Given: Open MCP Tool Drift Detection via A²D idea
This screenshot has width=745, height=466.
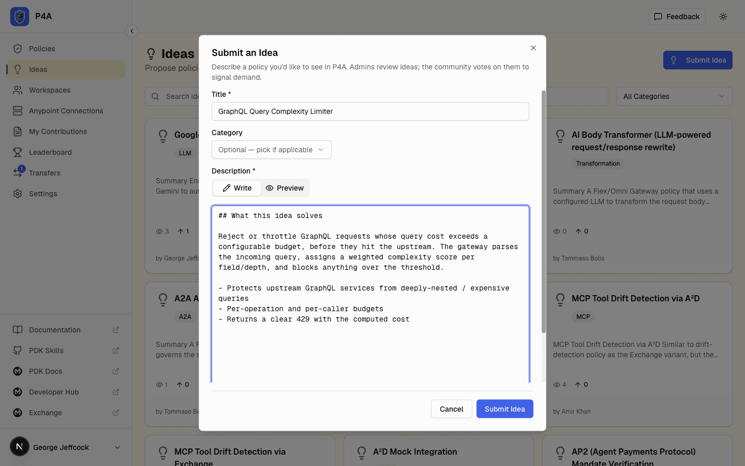Looking at the screenshot, I should pyautogui.click(x=636, y=298).
